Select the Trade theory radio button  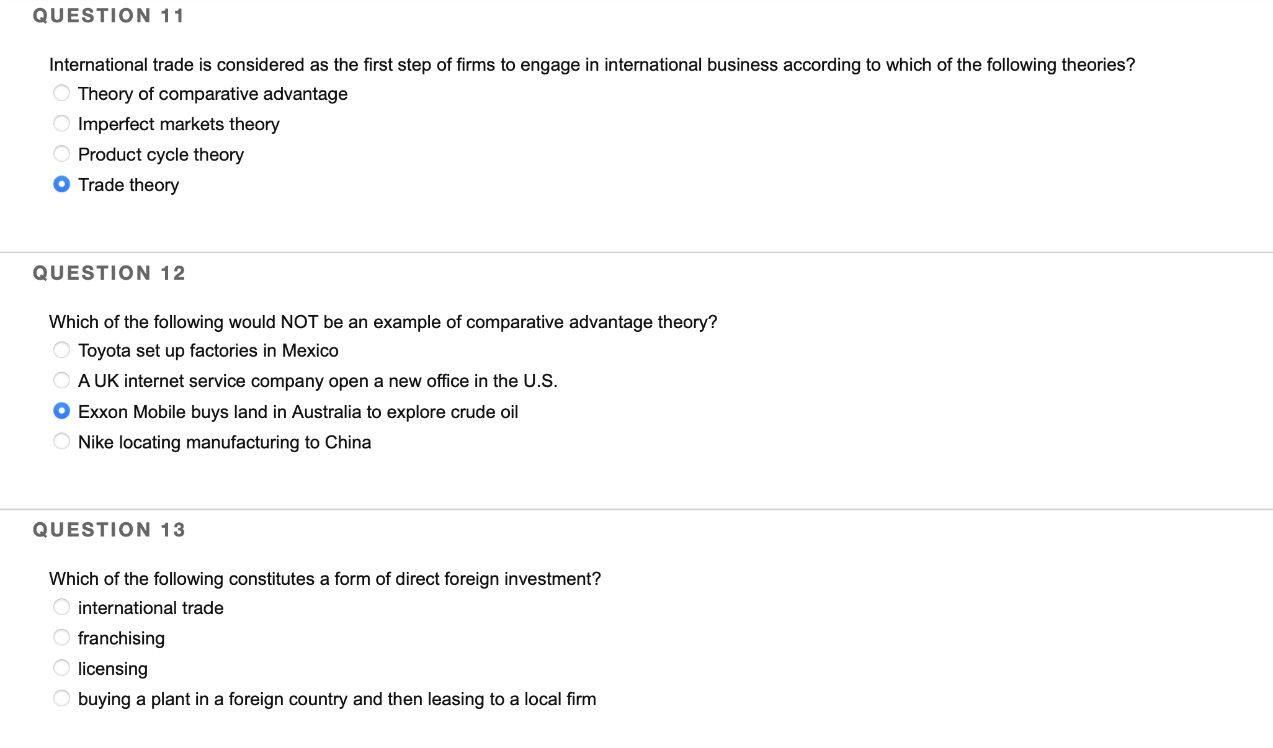point(62,184)
